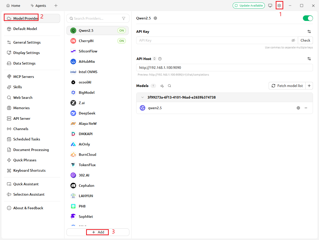The width and height of the screenshot is (319, 240).
Task: Click Fetch model list button
Action: 287,86
